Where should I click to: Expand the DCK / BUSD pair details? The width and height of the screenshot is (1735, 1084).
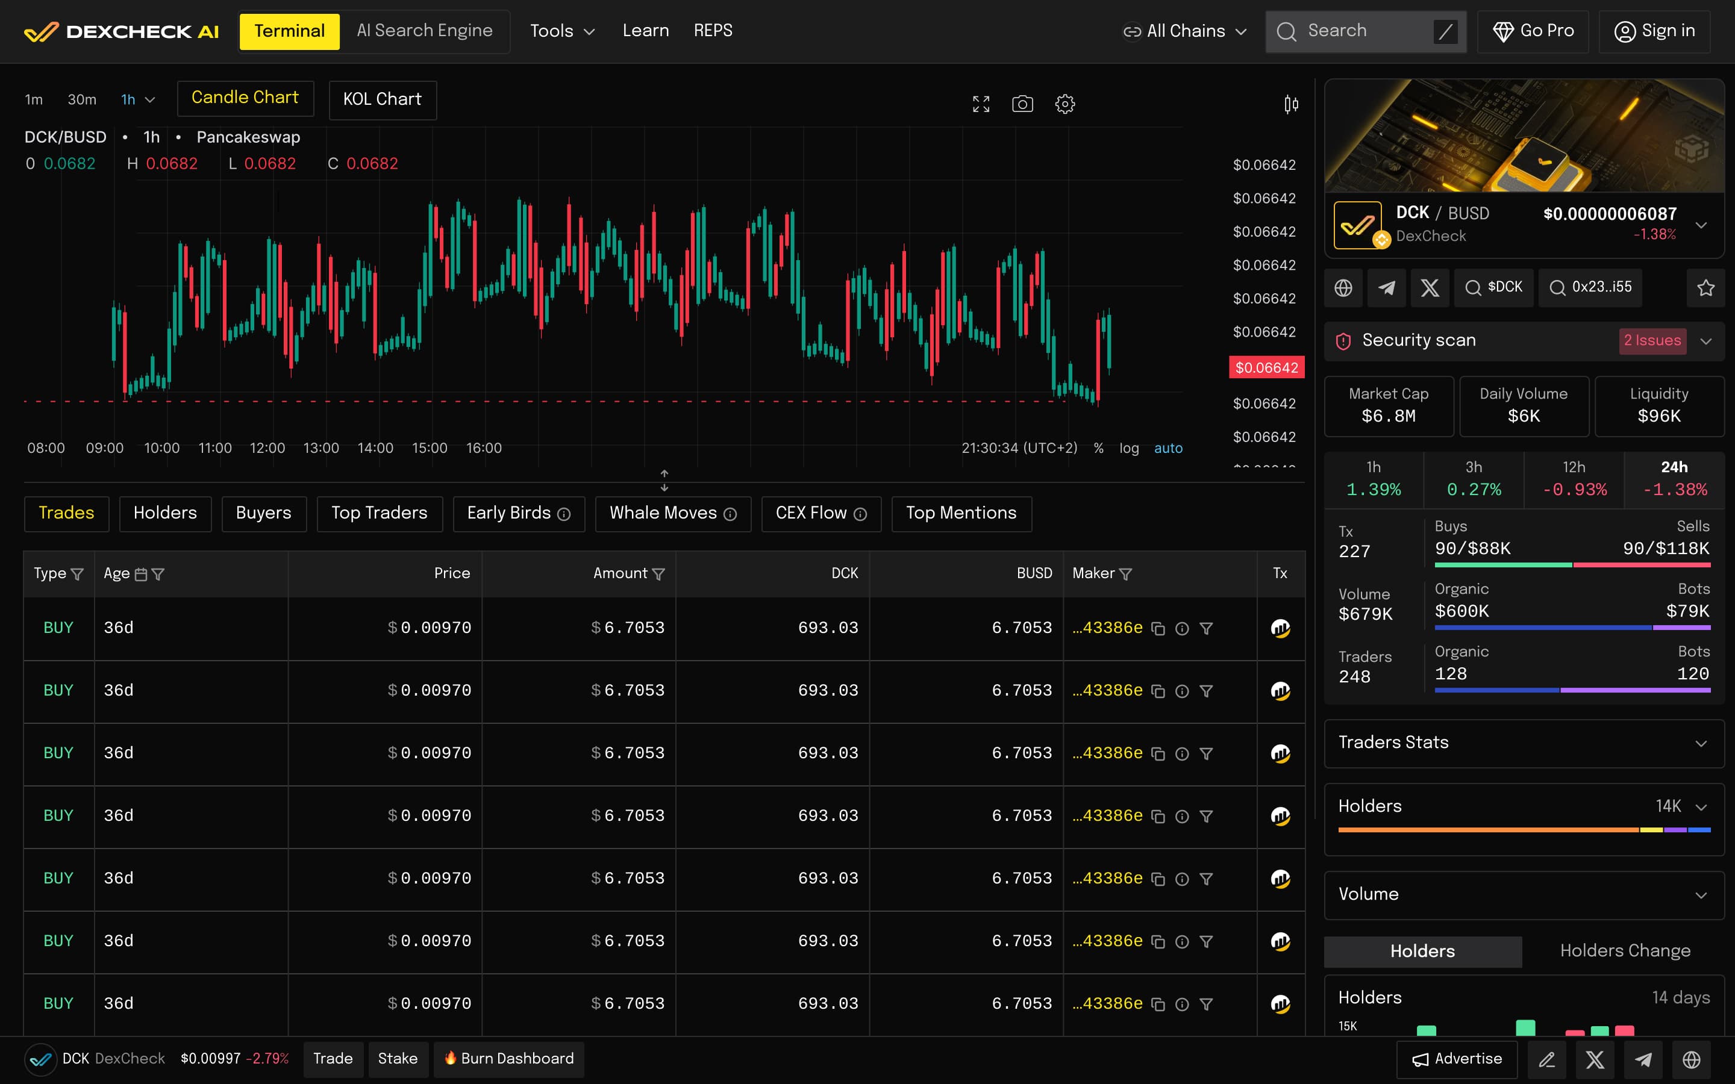tap(1701, 225)
